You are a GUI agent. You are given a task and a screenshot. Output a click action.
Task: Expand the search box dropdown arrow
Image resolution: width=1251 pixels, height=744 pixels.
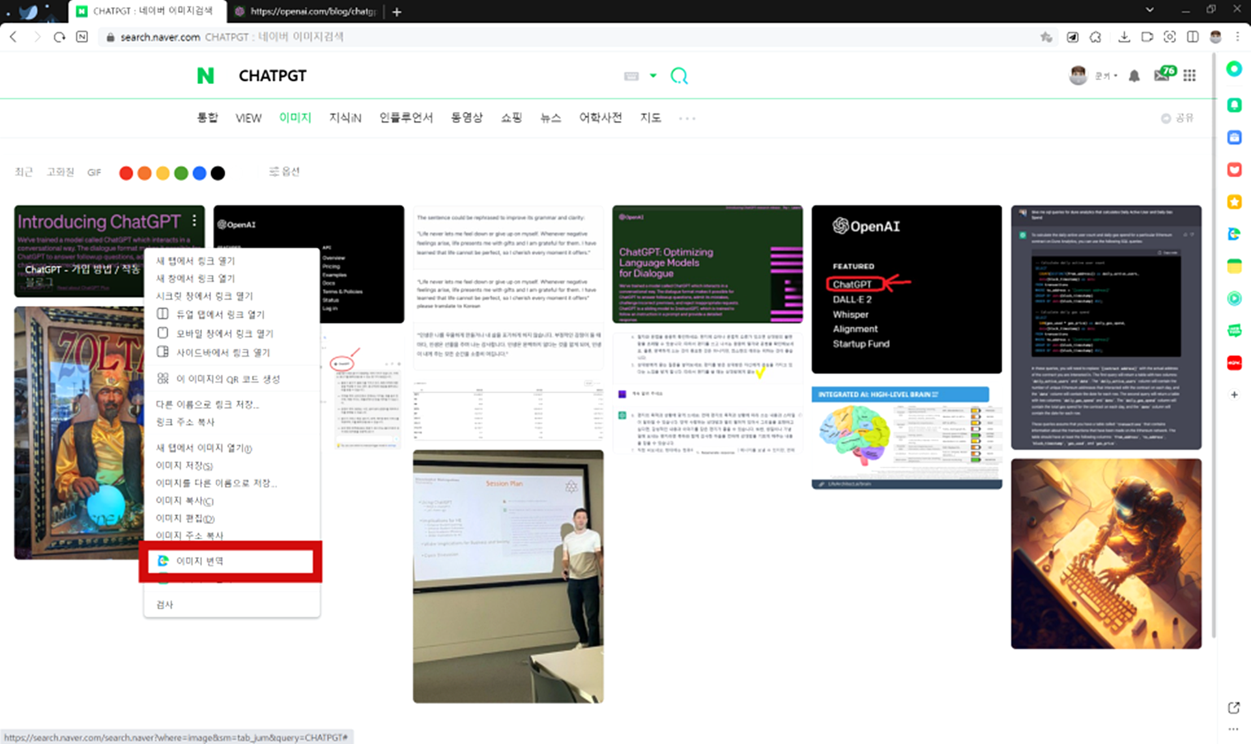[653, 76]
